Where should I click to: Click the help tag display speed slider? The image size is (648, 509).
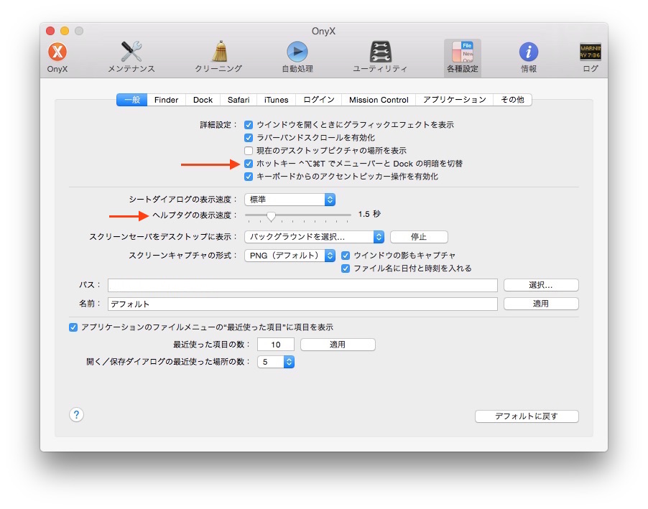(x=297, y=215)
